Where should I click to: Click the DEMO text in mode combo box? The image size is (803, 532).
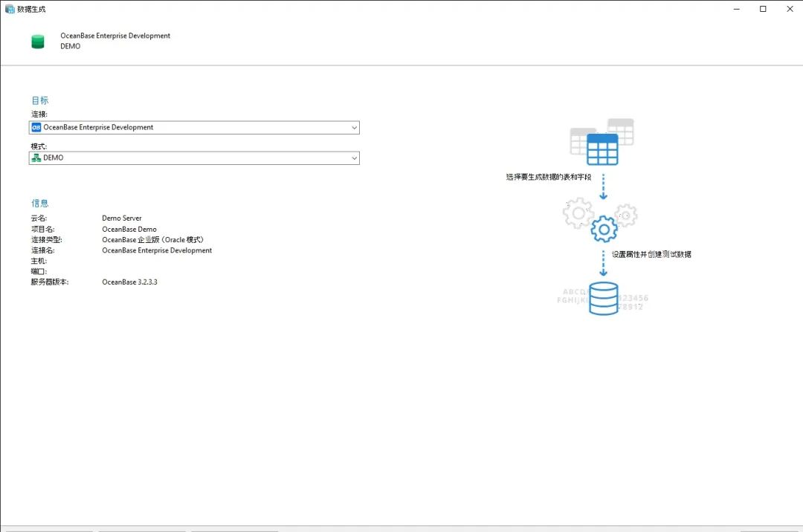(x=54, y=158)
